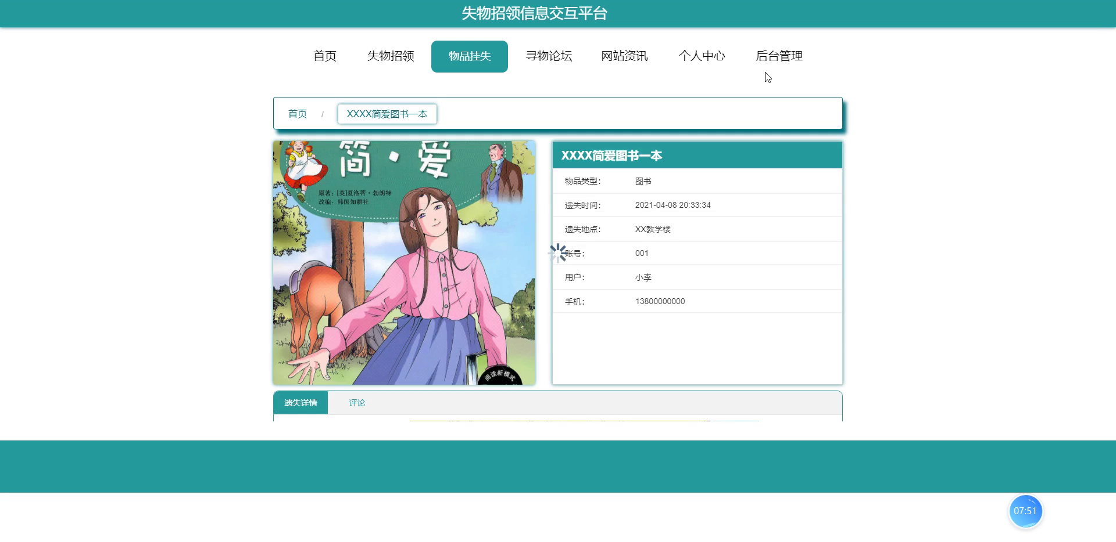
Task: Click the 物品类型 label
Action: point(582,181)
